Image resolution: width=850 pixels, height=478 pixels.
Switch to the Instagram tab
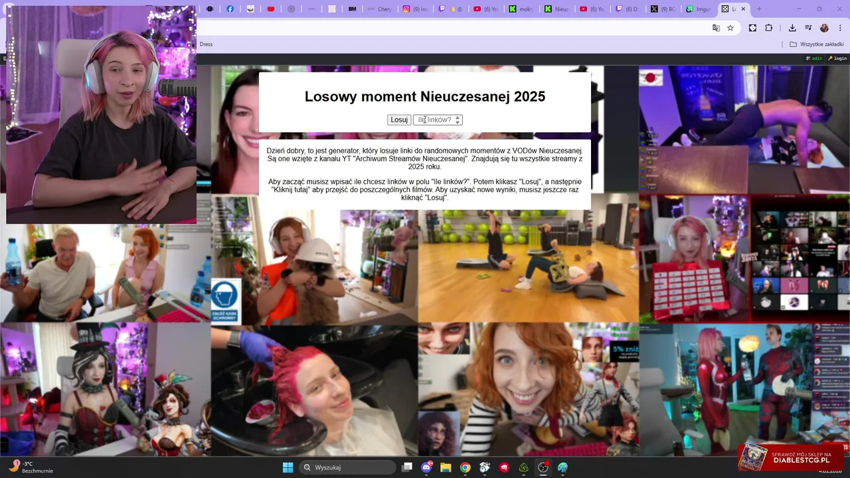click(416, 9)
